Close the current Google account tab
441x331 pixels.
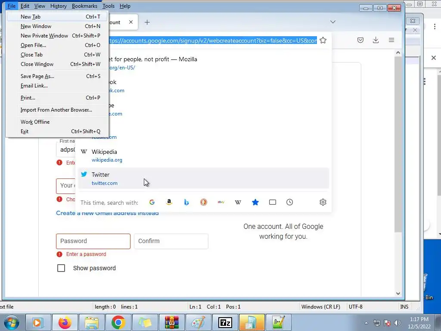click(x=131, y=22)
